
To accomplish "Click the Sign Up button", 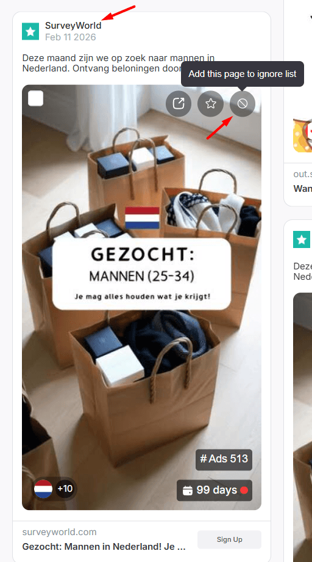I will point(230,539).
